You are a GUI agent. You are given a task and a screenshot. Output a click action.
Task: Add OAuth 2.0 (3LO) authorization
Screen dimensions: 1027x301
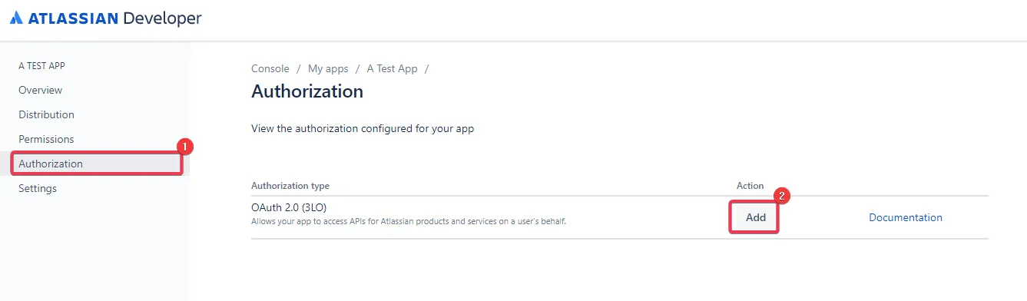pos(756,217)
